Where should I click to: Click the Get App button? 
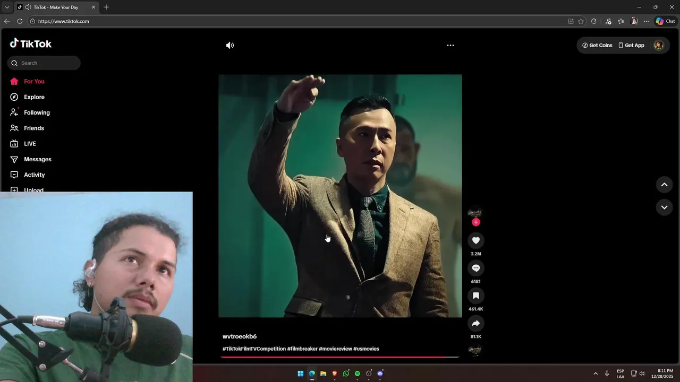pyautogui.click(x=631, y=46)
